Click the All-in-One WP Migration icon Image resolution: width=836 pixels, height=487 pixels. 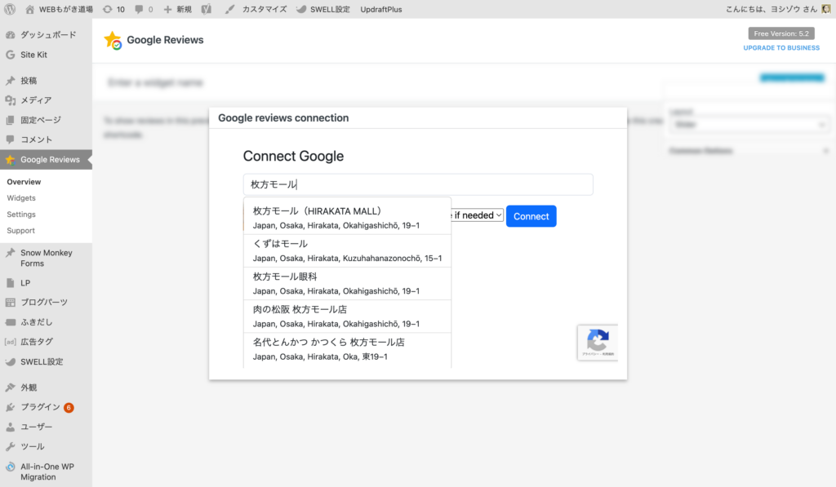[x=10, y=467]
